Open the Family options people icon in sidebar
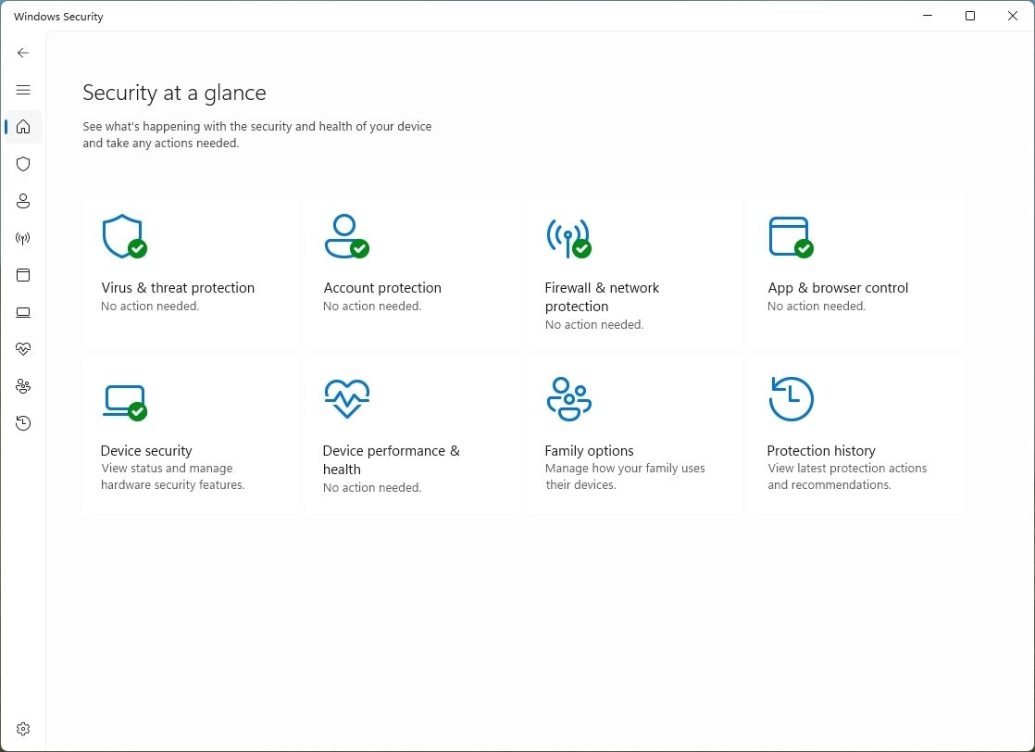1035x752 pixels. point(23,386)
